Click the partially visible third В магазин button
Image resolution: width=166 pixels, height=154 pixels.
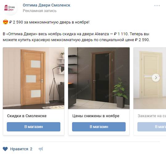tap(152, 127)
